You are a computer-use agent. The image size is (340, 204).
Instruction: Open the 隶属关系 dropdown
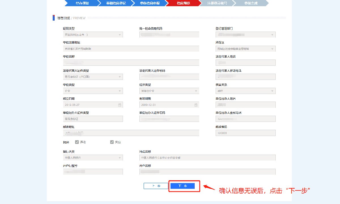click(x=272, y=91)
